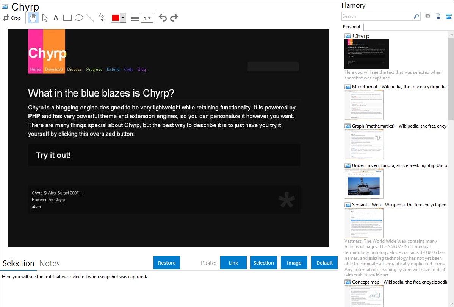
Task: Click icon beside Semantic Web title
Action: (x=348, y=205)
